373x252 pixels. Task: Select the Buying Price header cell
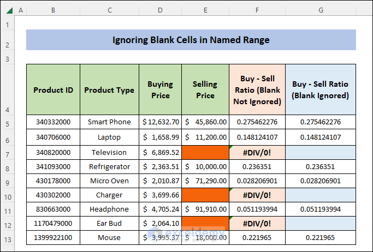(161, 89)
